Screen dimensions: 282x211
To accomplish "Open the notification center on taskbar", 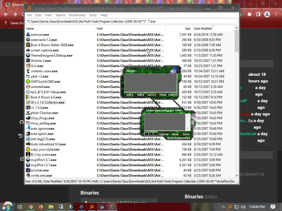I will coord(273,207).
